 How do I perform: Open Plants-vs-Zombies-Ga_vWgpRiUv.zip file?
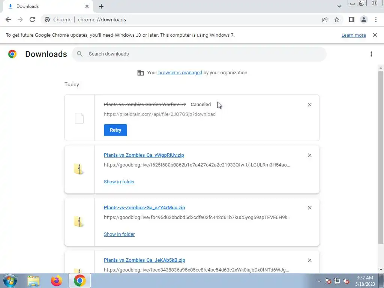[x=144, y=155]
